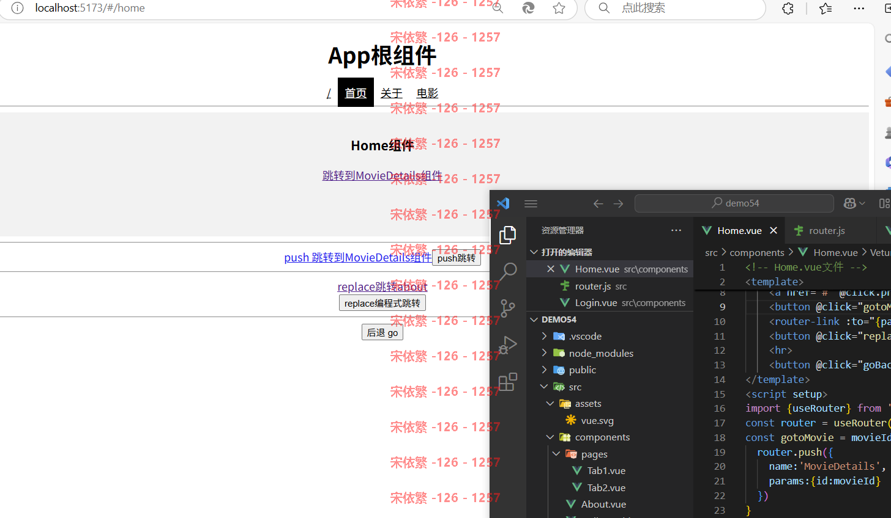Expand the .vscode folder

pyautogui.click(x=544, y=336)
